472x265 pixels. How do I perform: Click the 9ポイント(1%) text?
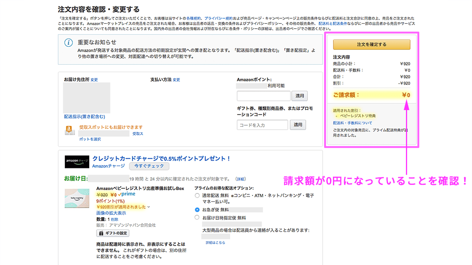point(110,200)
